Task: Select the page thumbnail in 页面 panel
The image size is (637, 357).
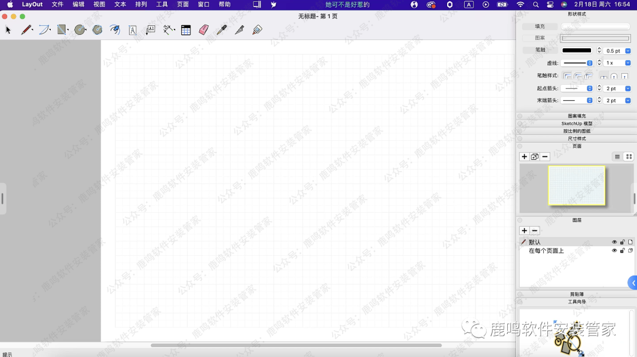Action: click(x=576, y=186)
